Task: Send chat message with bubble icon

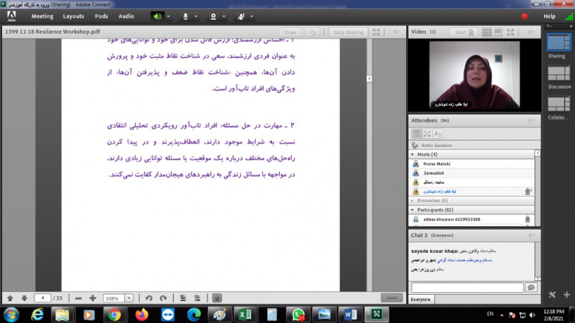Action: pyautogui.click(x=531, y=287)
